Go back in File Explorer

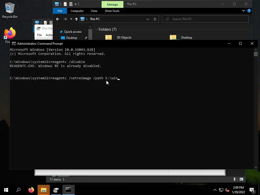point(58,19)
